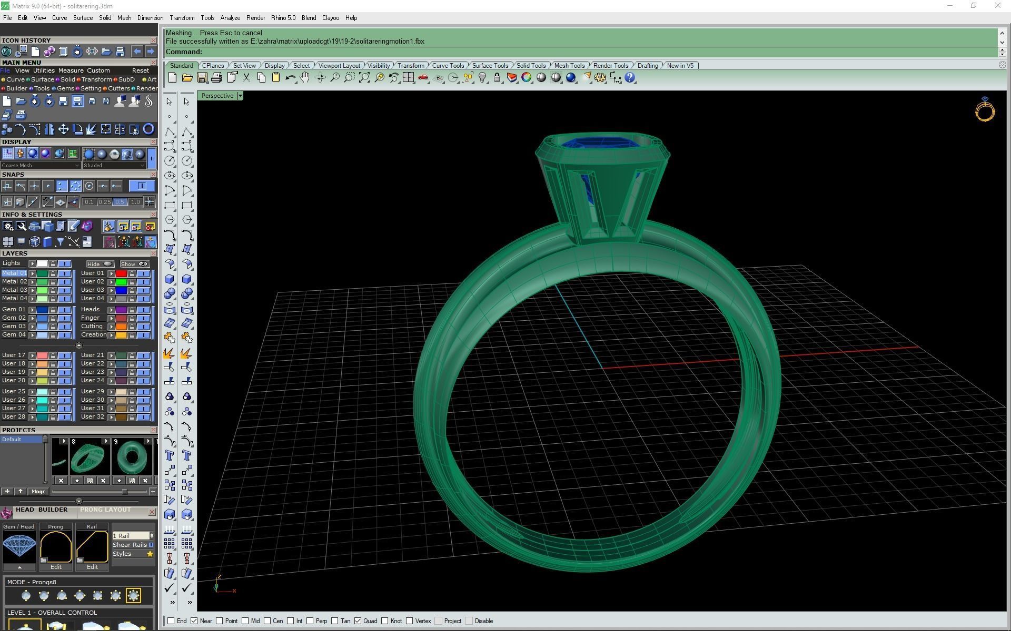Enable the Point object snap checkbox
This screenshot has width=1011, height=631.
tap(220, 621)
